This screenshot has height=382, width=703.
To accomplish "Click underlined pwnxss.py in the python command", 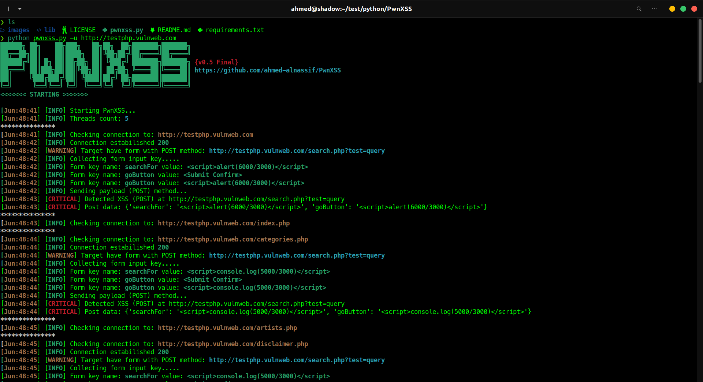I will pos(50,38).
